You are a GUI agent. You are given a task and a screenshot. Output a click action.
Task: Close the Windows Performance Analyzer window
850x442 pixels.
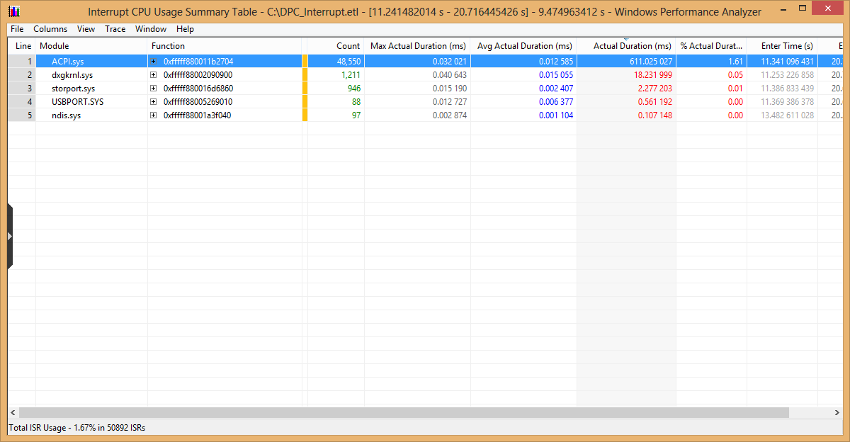pyautogui.click(x=829, y=8)
